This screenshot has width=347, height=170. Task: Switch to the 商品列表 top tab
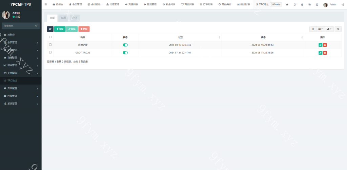187,4
